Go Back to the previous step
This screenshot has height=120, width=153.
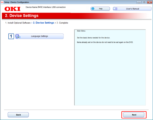click(x=18, y=115)
